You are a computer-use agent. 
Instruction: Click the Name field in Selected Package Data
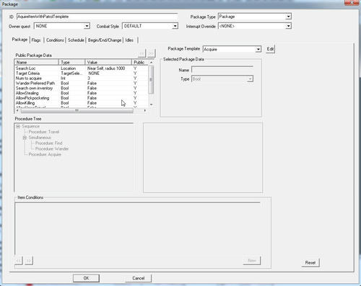click(222, 70)
